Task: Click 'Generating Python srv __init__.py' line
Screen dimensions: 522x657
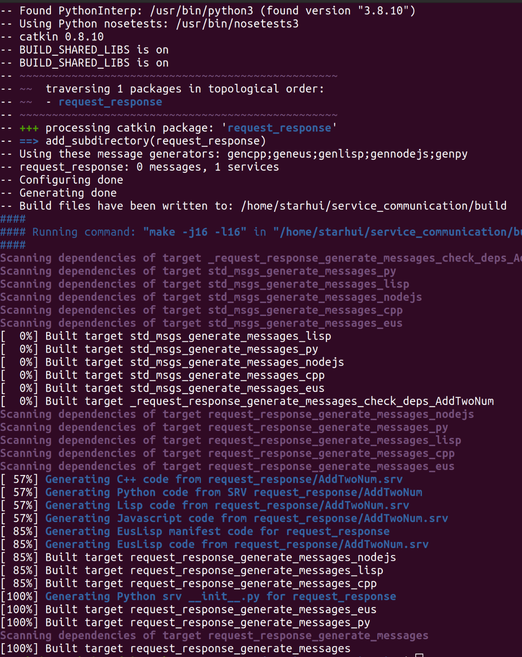Action: pos(220,596)
